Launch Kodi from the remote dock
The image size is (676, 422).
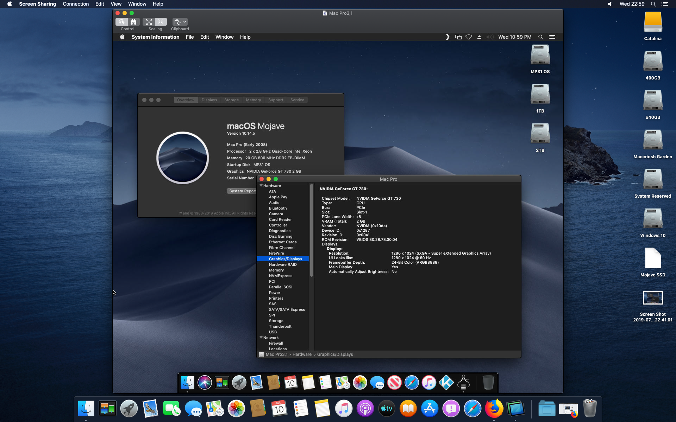[x=446, y=383]
